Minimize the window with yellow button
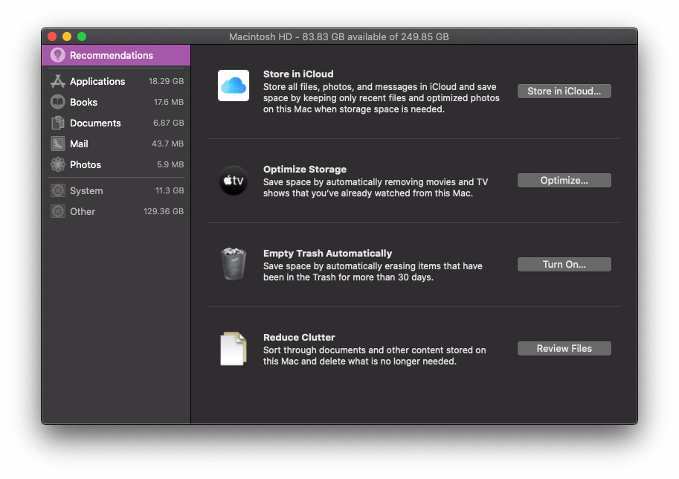Viewport: 679px width, 479px height. 67,36
